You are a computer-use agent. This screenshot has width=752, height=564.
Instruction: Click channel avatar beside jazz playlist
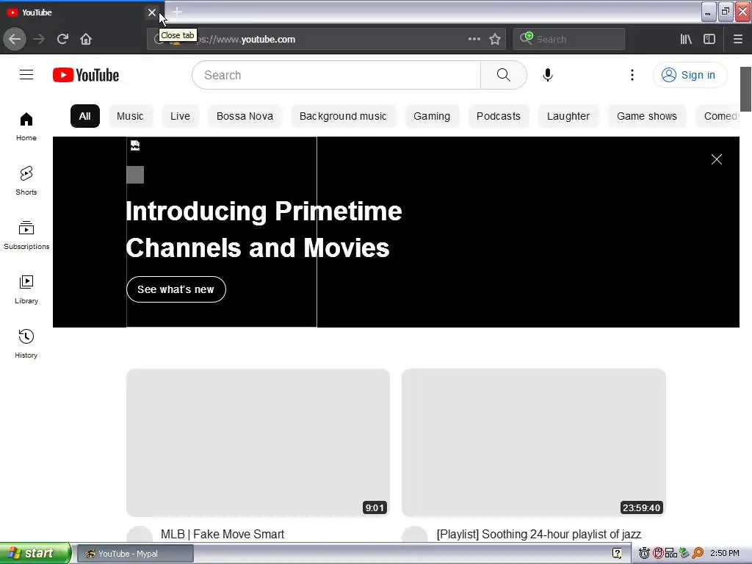[415, 535]
